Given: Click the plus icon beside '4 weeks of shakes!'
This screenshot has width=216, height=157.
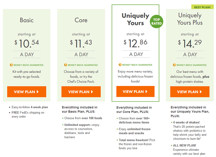Looking at the screenshot, I should (x=172, y=123).
